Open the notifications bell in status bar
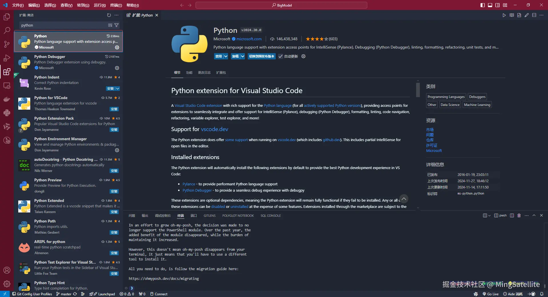 (542, 294)
